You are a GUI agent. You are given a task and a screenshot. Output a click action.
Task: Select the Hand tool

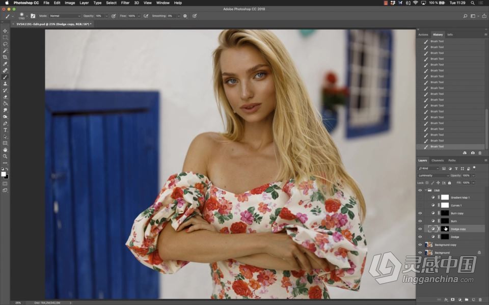point(5,150)
